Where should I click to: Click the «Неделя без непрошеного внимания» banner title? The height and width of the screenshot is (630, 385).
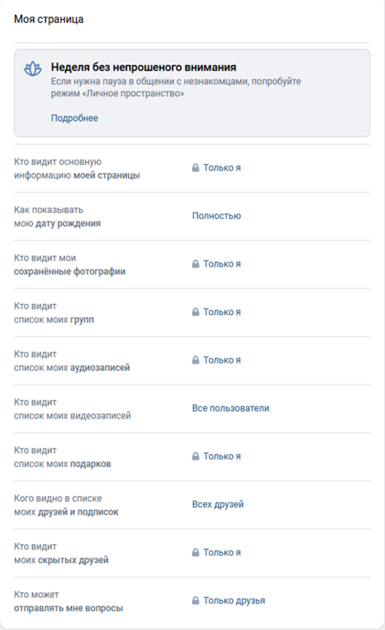(143, 67)
